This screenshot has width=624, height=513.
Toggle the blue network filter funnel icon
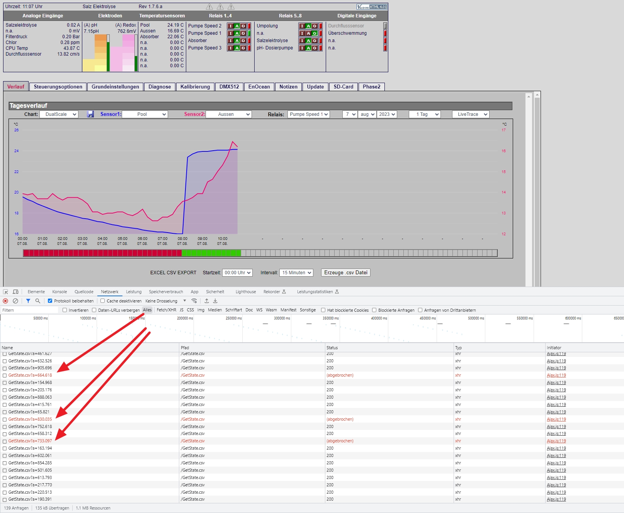[x=28, y=301]
